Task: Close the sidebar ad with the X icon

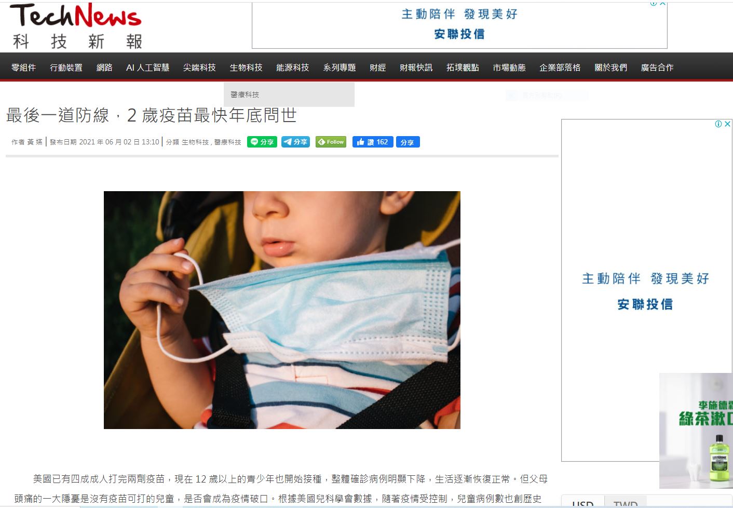Action: pyautogui.click(x=728, y=124)
